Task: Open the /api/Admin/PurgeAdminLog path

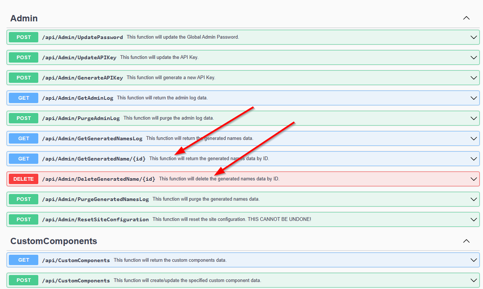Action: 81,118
